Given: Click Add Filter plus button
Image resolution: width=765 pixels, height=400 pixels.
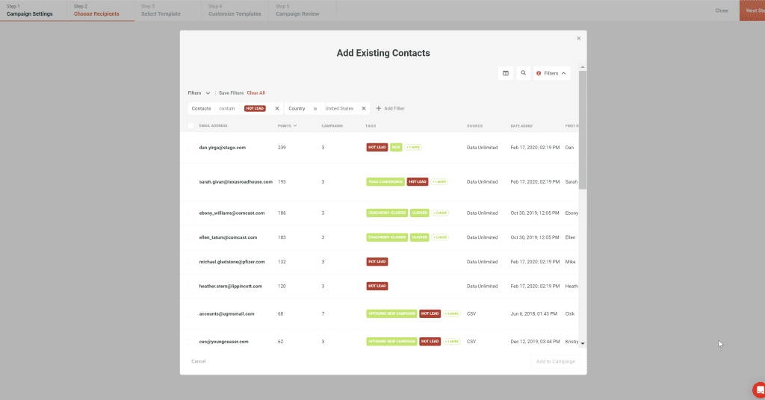Looking at the screenshot, I should click(390, 109).
